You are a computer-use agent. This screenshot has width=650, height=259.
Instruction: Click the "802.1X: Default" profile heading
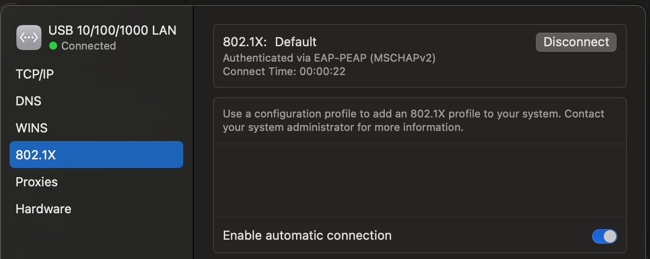[270, 42]
